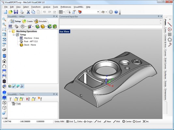Click the Create new tool icon in Tools panel
174x130 pixels.
(10, 99)
